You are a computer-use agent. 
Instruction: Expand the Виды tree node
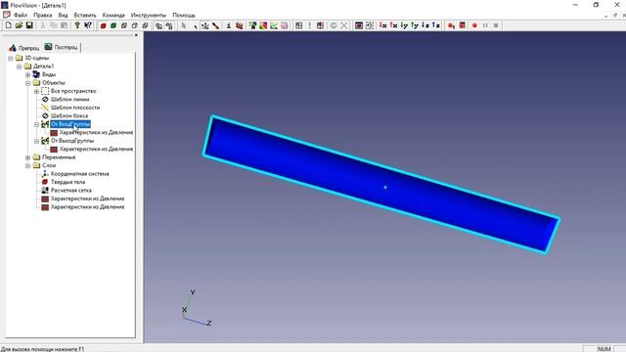28,75
